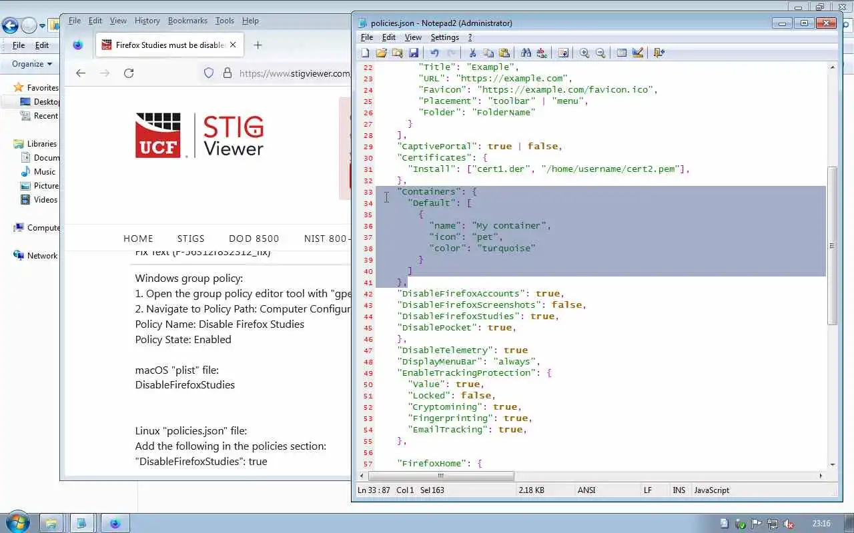This screenshot has height=533, width=854.
Task: Toggle word wrap in Notepad2 toolbar
Action: [563, 53]
